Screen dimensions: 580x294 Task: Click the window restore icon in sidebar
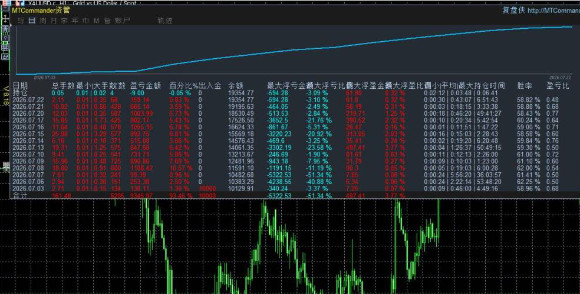pyautogui.click(x=5, y=56)
